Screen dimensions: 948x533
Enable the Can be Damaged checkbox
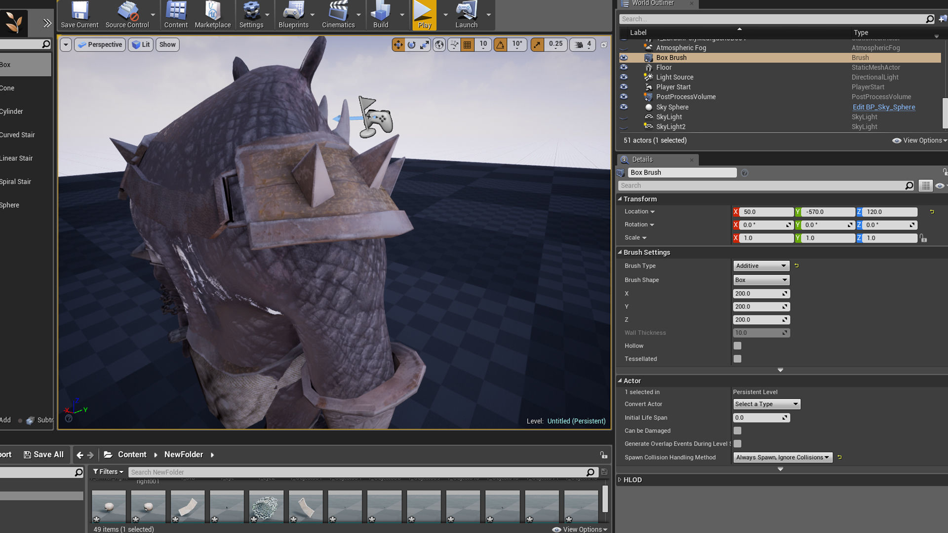pos(737,431)
